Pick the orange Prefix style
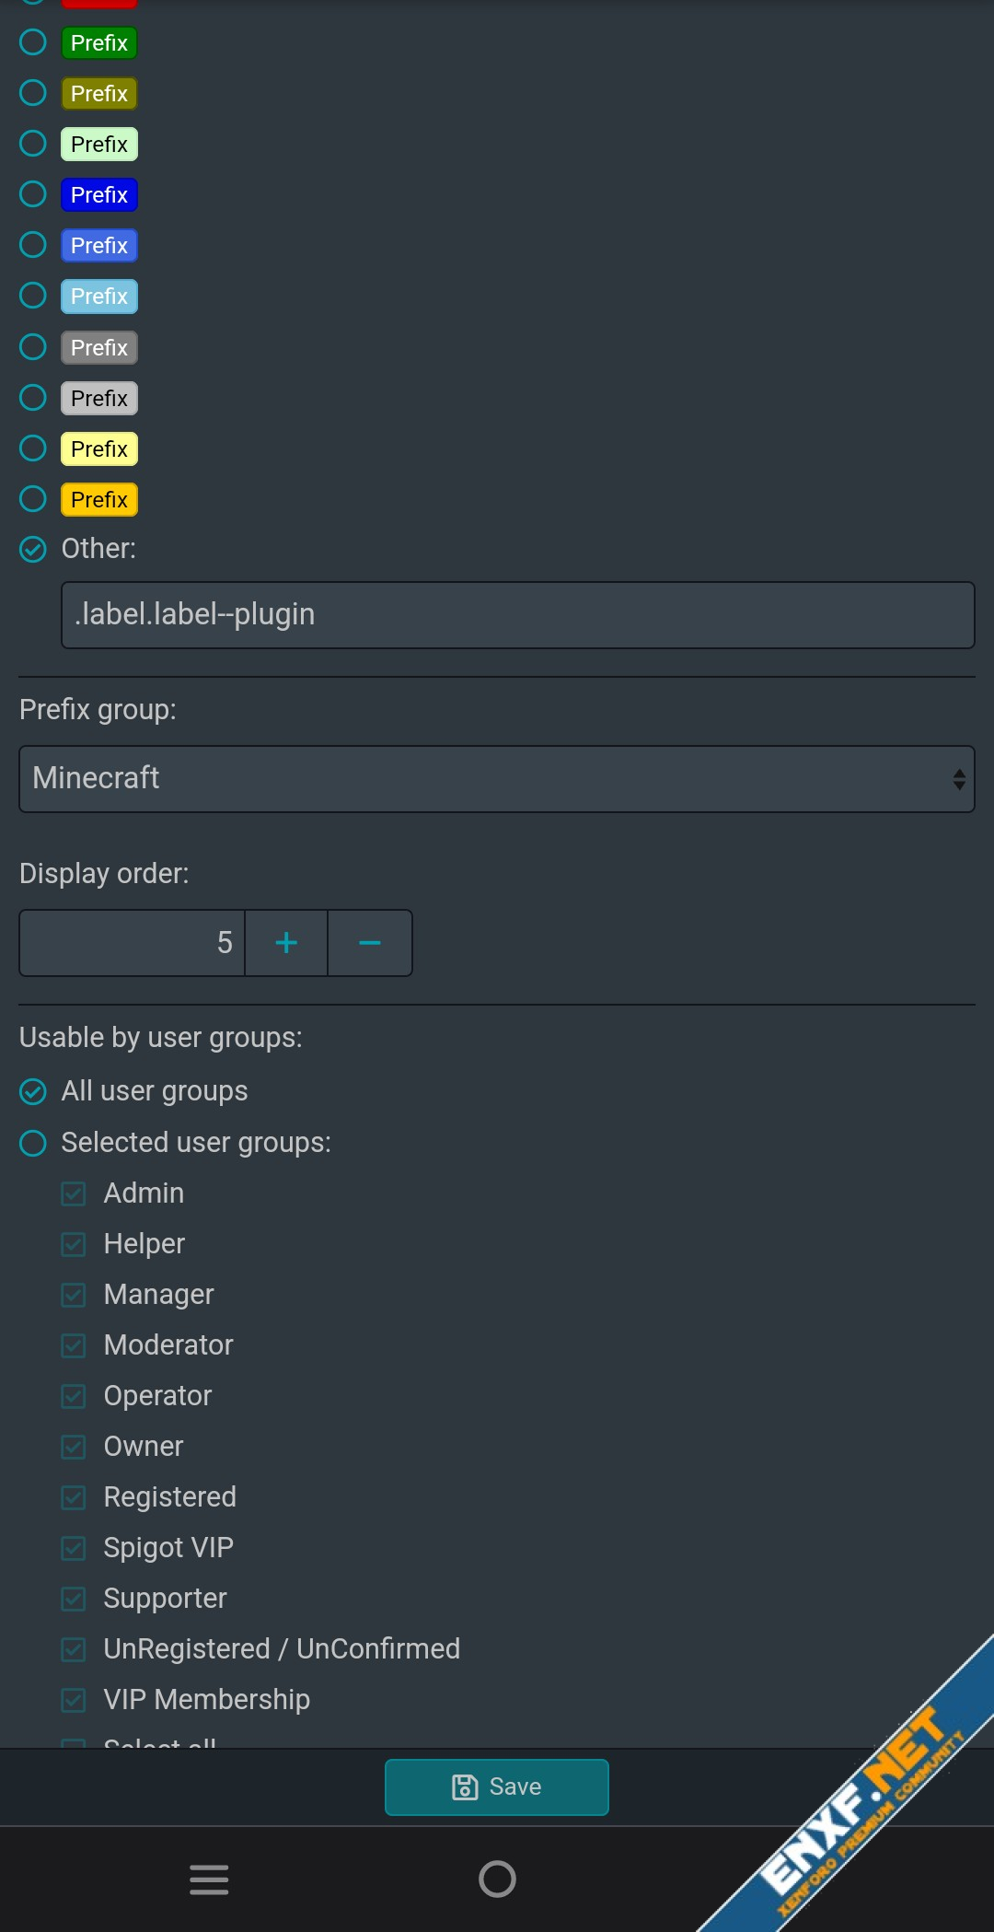Image resolution: width=994 pixels, height=1932 pixels. pyautogui.click(x=33, y=499)
